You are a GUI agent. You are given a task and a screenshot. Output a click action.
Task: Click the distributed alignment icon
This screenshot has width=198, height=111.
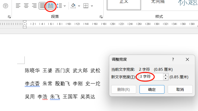[x=50, y=6]
